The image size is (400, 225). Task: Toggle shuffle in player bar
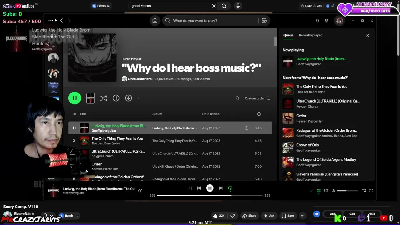[190, 188]
